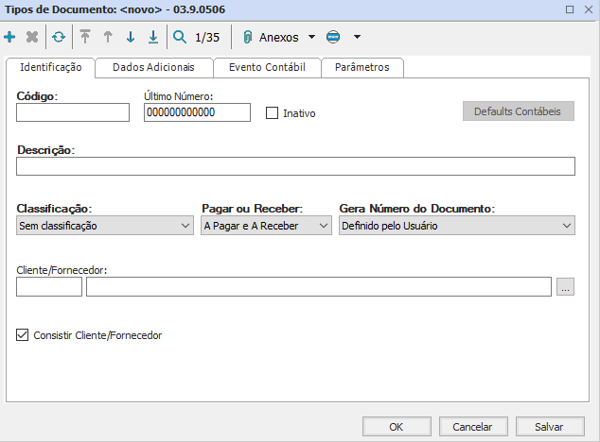
Task: Check the Inativo checkbox
Action: click(273, 113)
